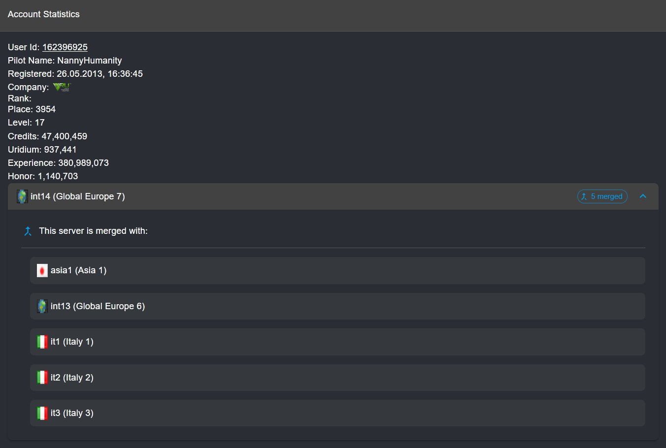Image resolution: width=666 pixels, height=448 pixels.
Task: Click the VRU company logo icon
Action: pyautogui.click(x=62, y=87)
